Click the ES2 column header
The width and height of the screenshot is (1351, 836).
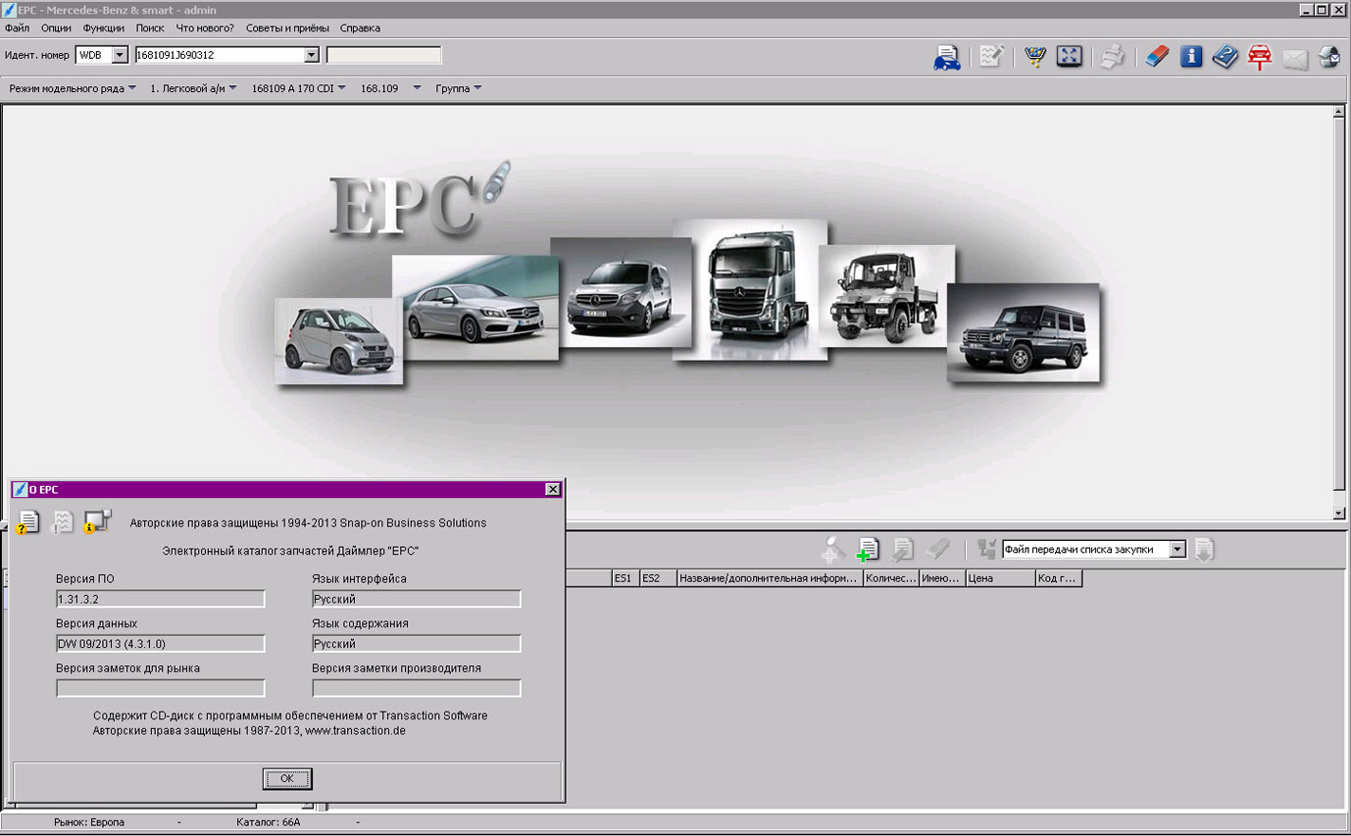657,578
